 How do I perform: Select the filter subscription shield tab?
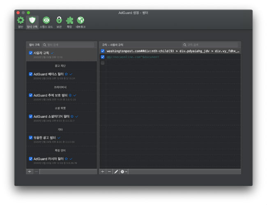32,22
